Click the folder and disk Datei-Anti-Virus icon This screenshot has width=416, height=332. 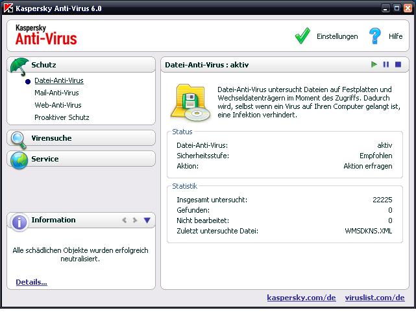point(191,102)
